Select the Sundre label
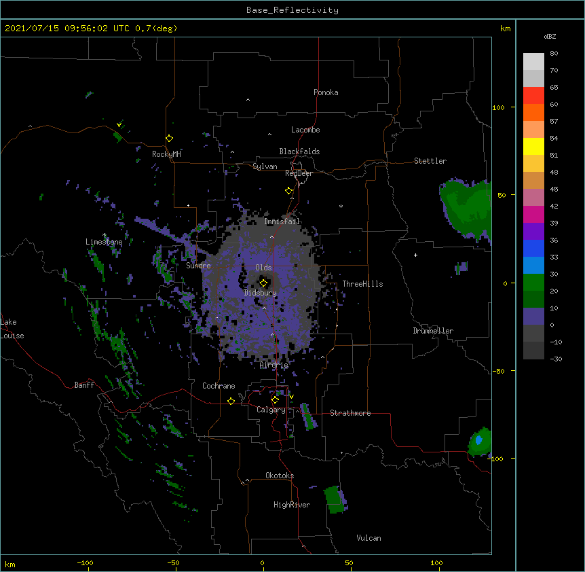The height and width of the screenshot is (572, 585). click(198, 266)
